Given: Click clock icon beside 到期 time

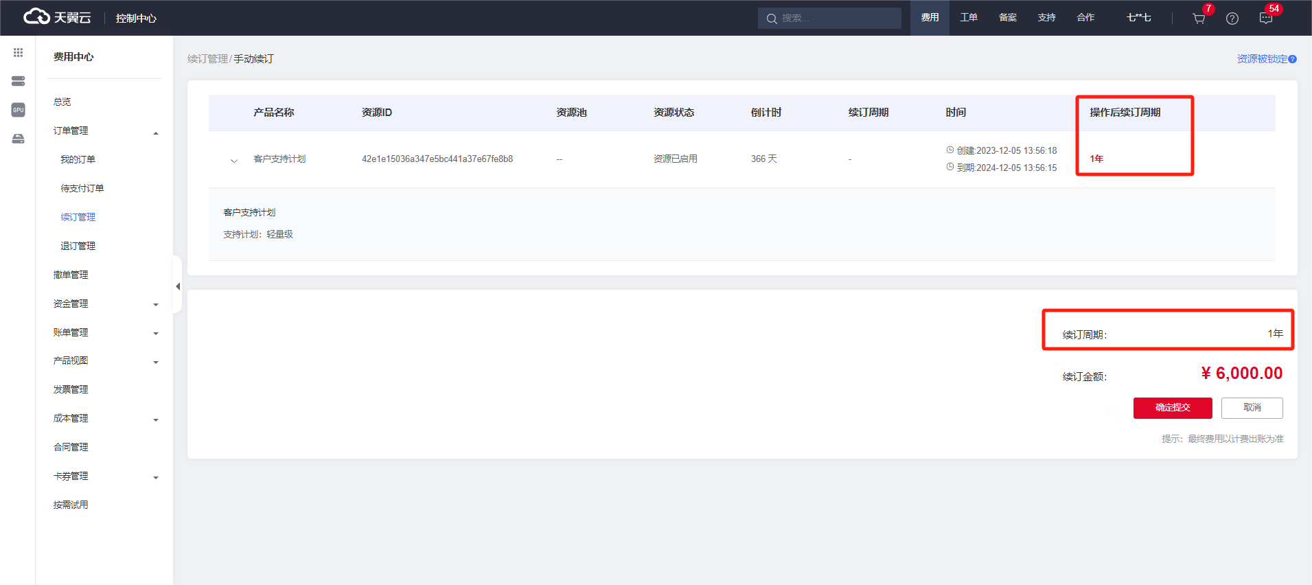Looking at the screenshot, I should click(950, 167).
